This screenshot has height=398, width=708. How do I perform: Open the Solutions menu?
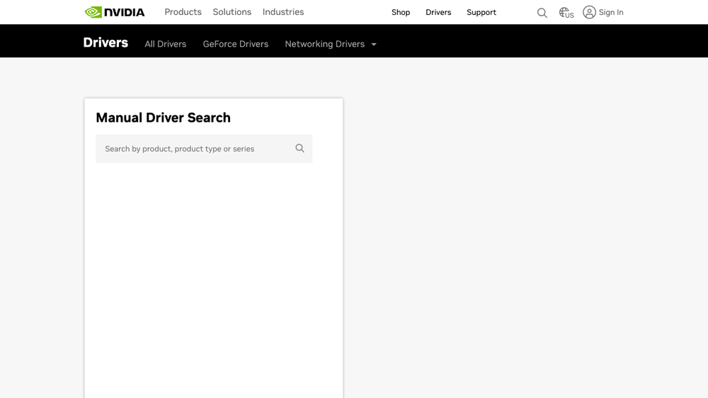pos(232,12)
